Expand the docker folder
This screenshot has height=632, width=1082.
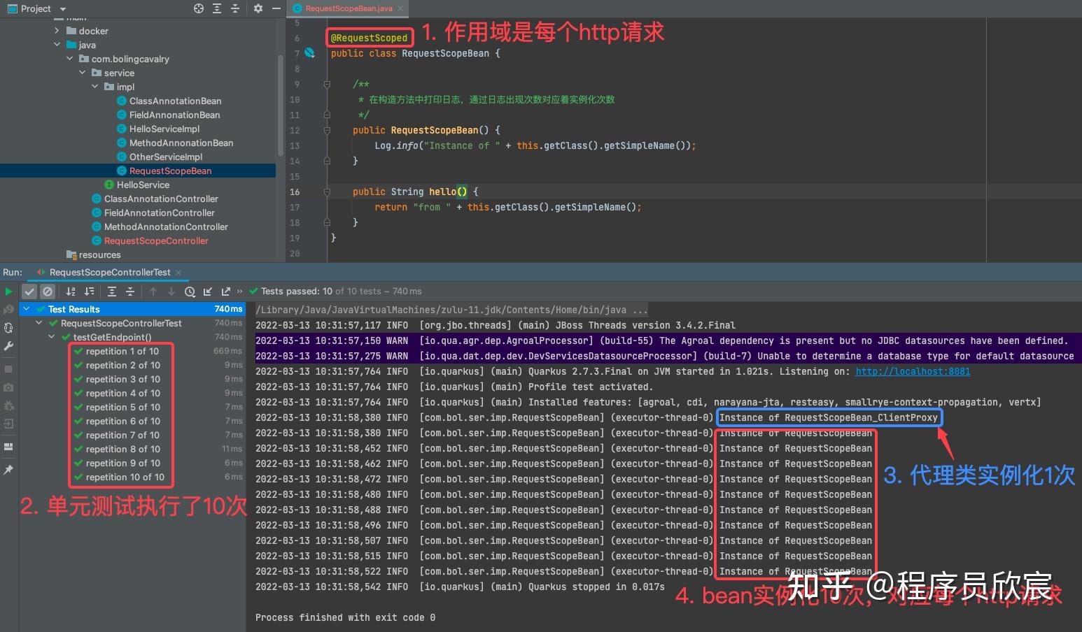[x=57, y=31]
